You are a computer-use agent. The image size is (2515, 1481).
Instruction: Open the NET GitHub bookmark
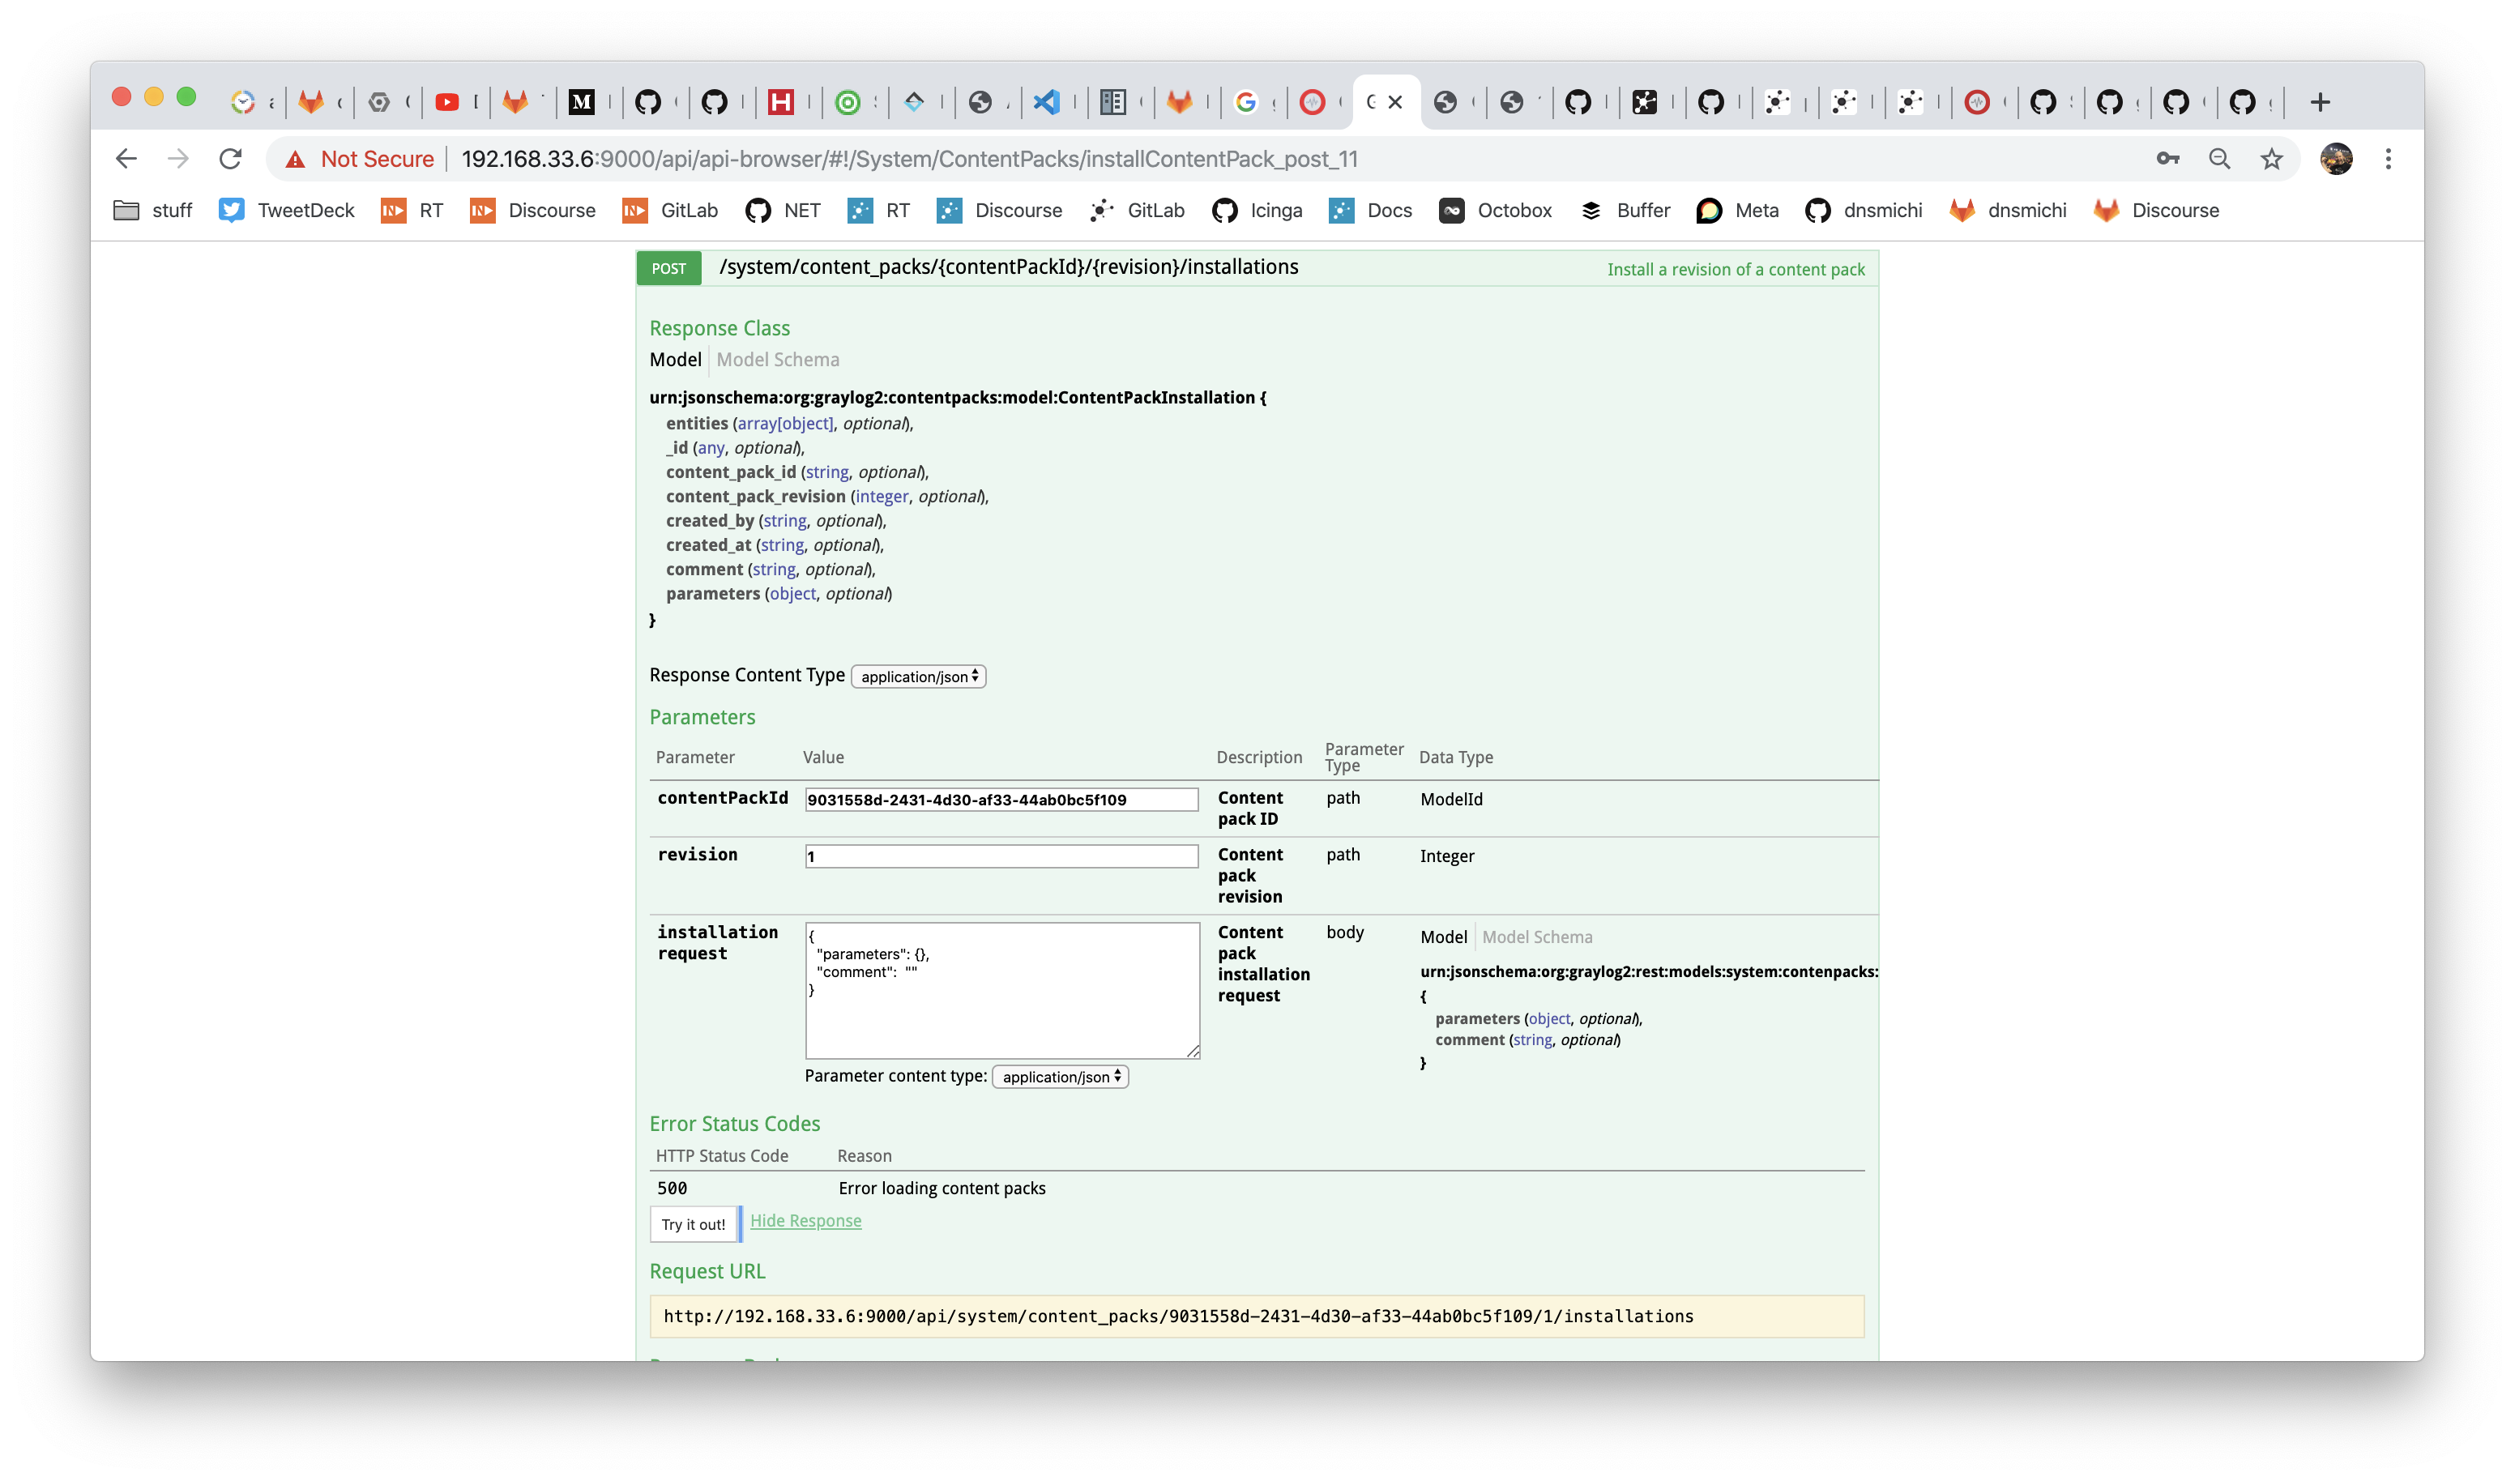[x=784, y=211]
